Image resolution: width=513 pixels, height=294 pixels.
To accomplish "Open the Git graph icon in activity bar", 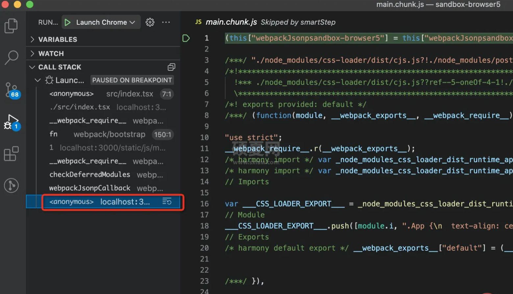I will 12,185.
